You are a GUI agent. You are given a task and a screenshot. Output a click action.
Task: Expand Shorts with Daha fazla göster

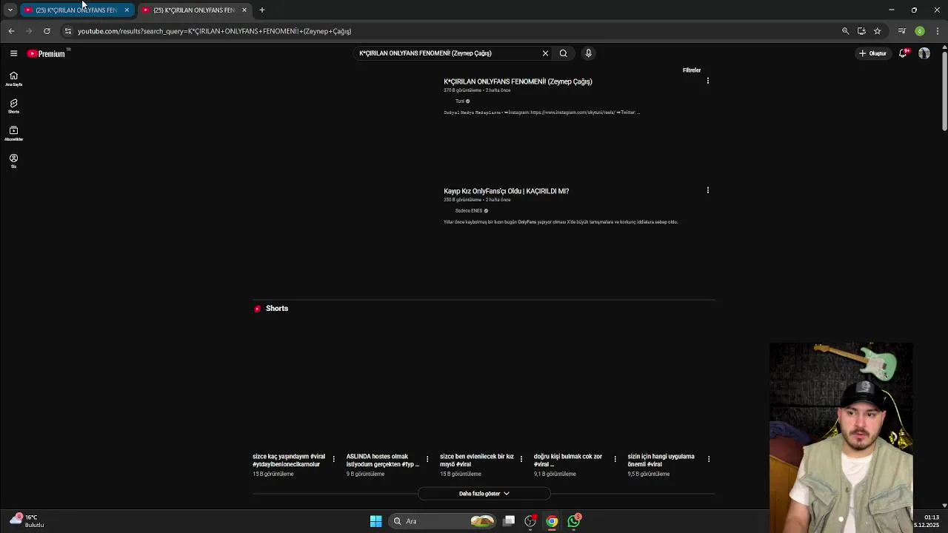(x=484, y=494)
